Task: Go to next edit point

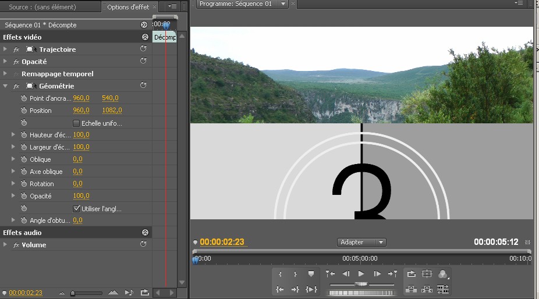Action: 392,274
